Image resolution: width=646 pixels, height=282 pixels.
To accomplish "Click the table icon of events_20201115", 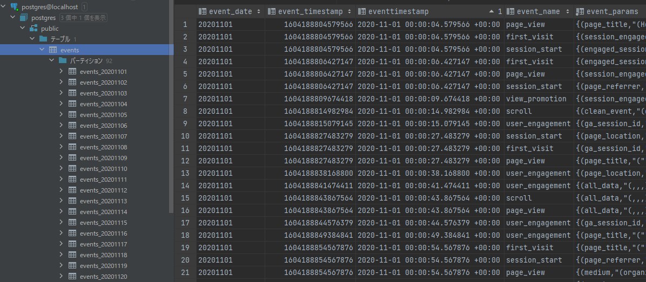I will pyautogui.click(x=72, y=222).
